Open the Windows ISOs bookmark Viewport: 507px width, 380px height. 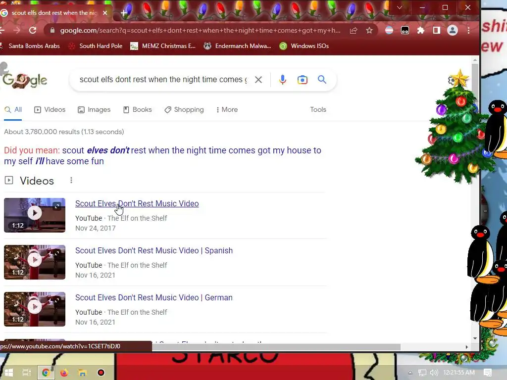(304, 46)
